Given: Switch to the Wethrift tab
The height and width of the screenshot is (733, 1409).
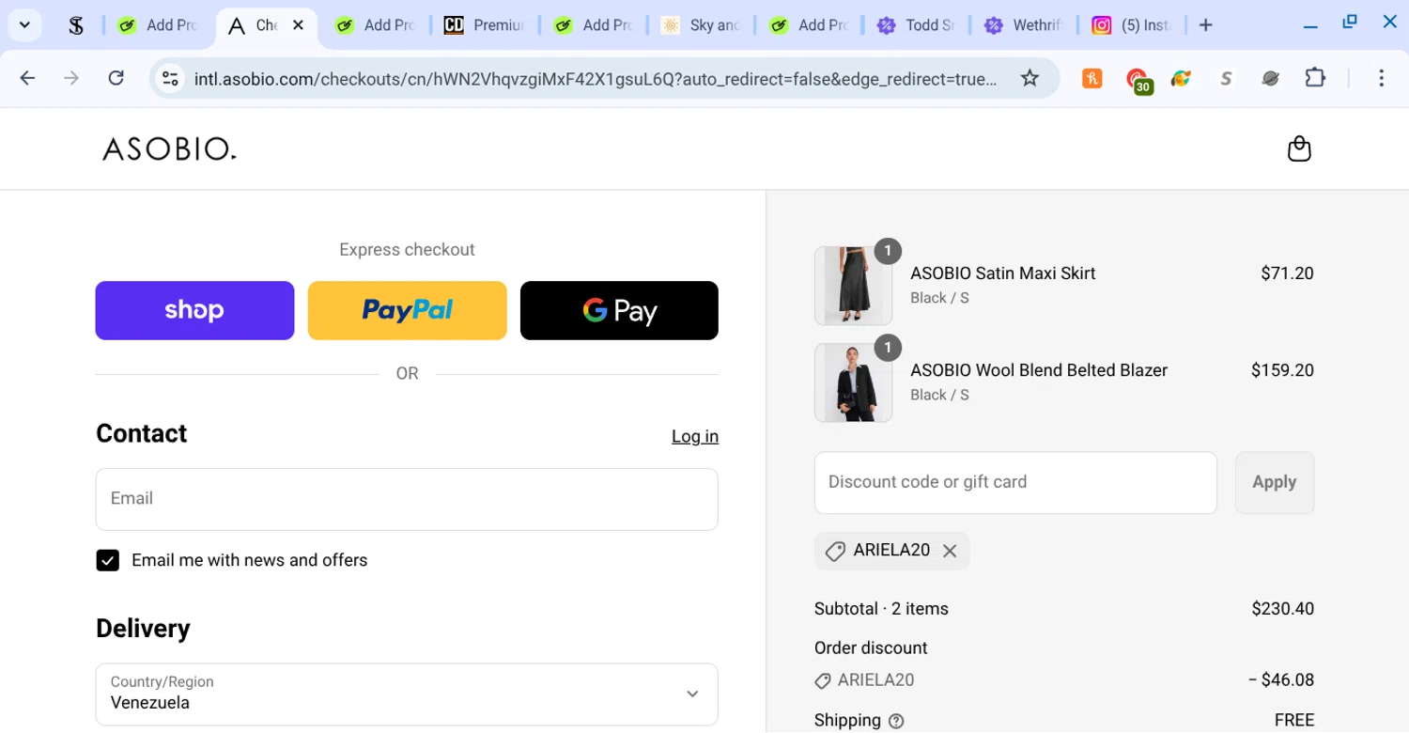Looking at the screenshot, I should [1024, 25].
